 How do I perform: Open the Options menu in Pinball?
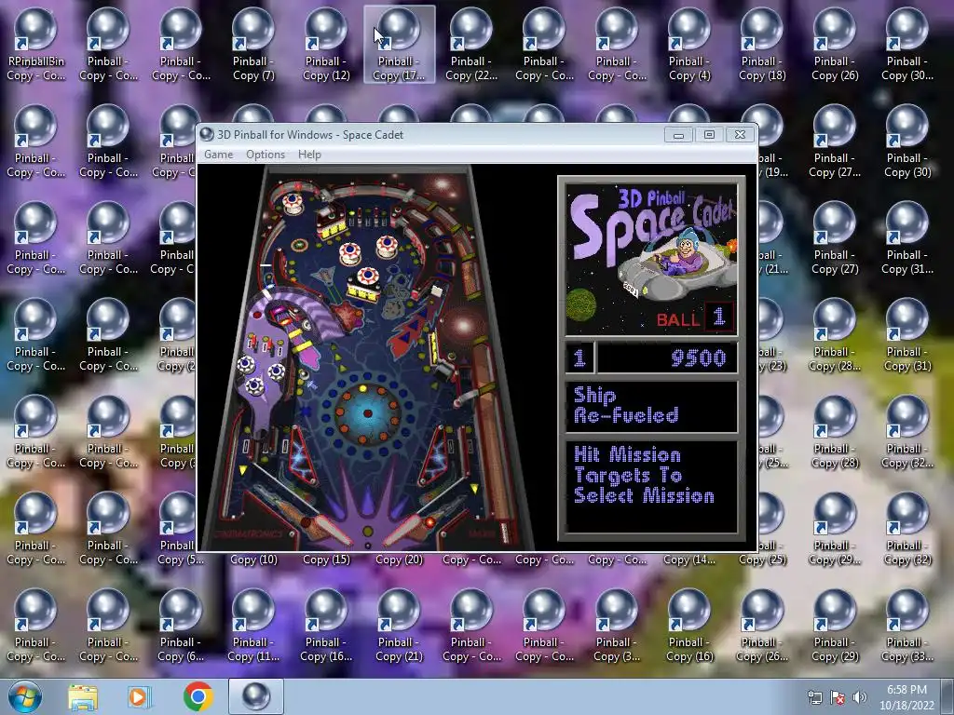tap(266, 155)
